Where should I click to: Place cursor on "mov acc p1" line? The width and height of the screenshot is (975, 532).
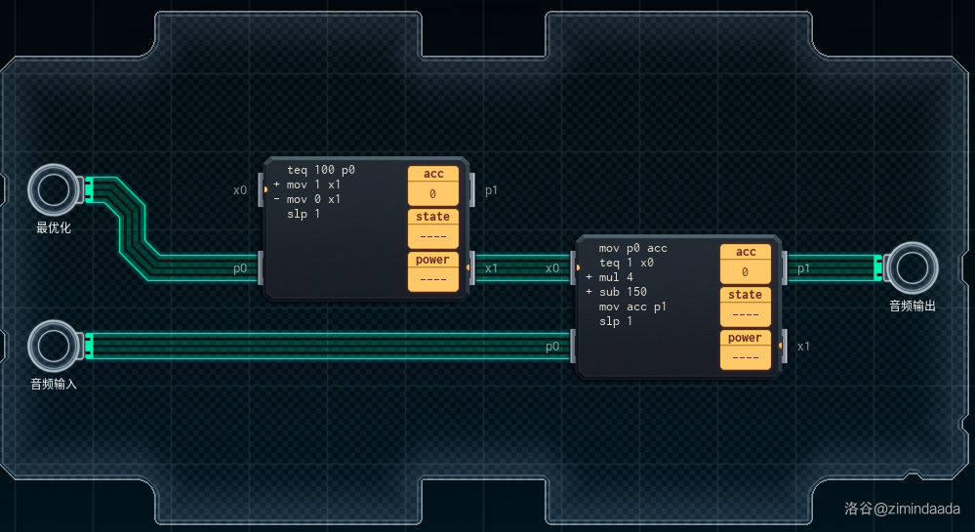click(x=632, y=307)
